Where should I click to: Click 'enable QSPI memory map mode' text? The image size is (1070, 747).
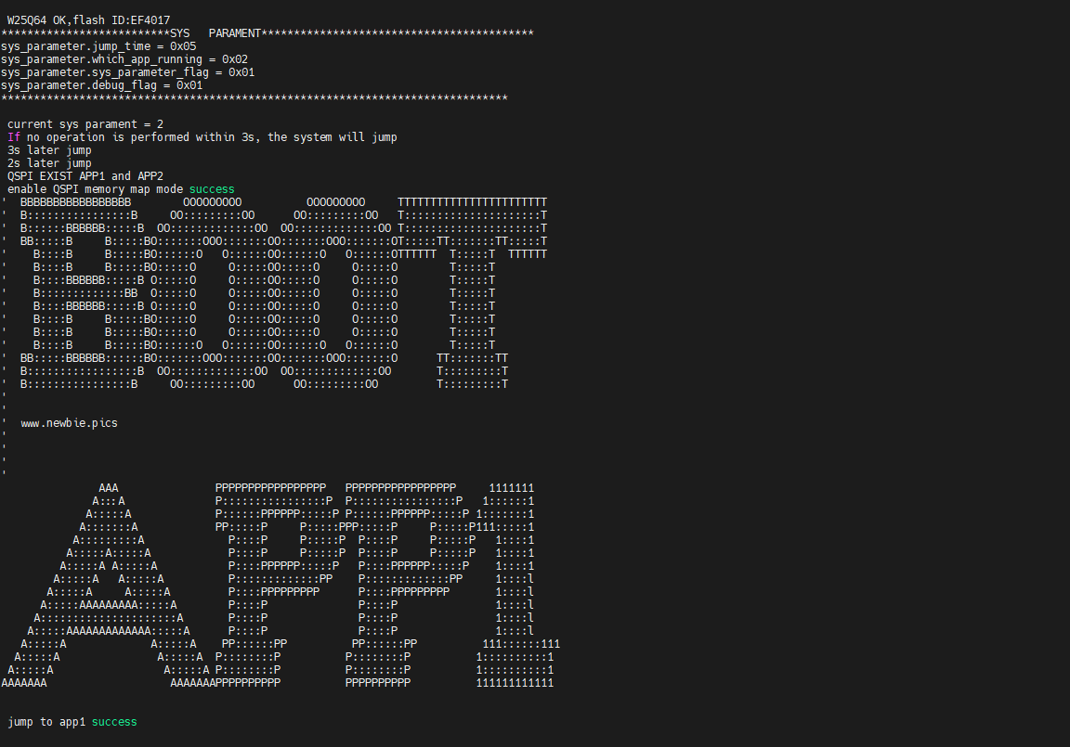(95, 188)
